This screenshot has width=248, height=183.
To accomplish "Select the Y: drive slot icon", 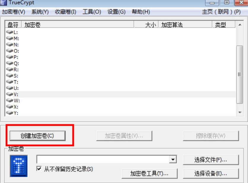I will [9, 113].
